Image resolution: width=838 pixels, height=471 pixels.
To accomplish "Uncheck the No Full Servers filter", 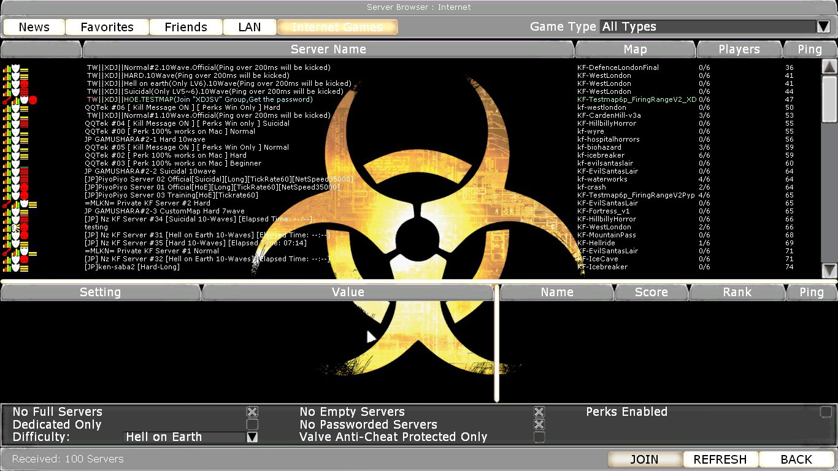I will [x=252, y=412].
